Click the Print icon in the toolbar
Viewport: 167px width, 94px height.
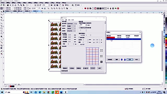[x=15, y=5]
